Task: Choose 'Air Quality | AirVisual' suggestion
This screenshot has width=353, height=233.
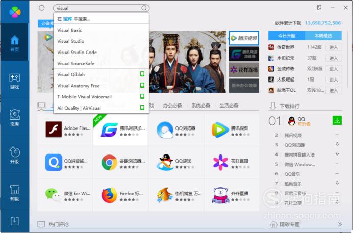Action: click(102, 108)
